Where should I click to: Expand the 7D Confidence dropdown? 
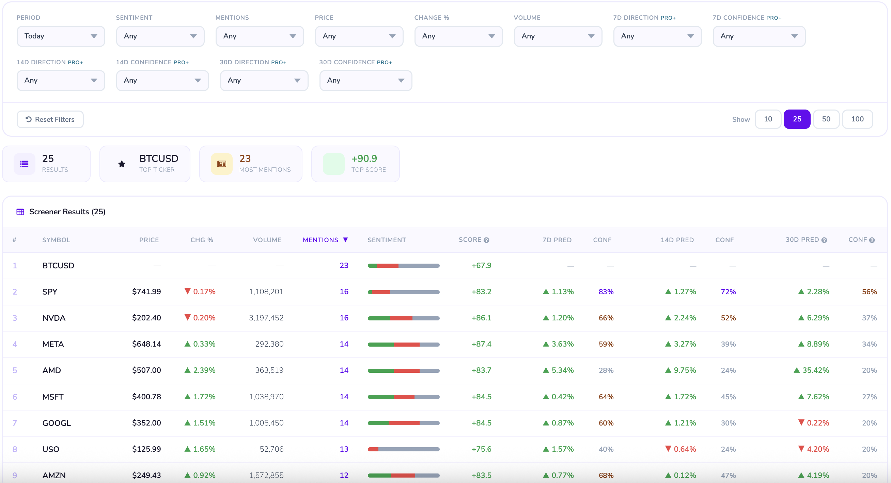click(x=759, y=36)
